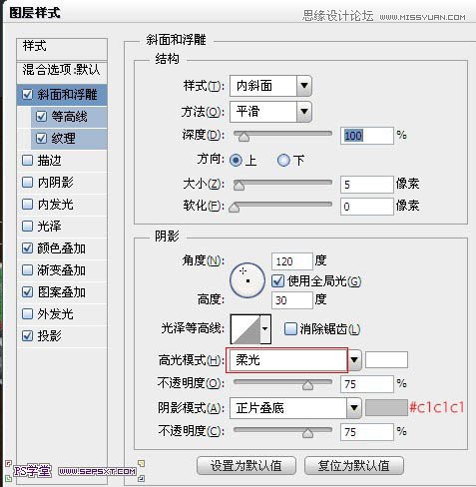Open the 内发光 settings label
This screenshot has height=487, width=476.
pyautogui.click(x=55, y=205)
